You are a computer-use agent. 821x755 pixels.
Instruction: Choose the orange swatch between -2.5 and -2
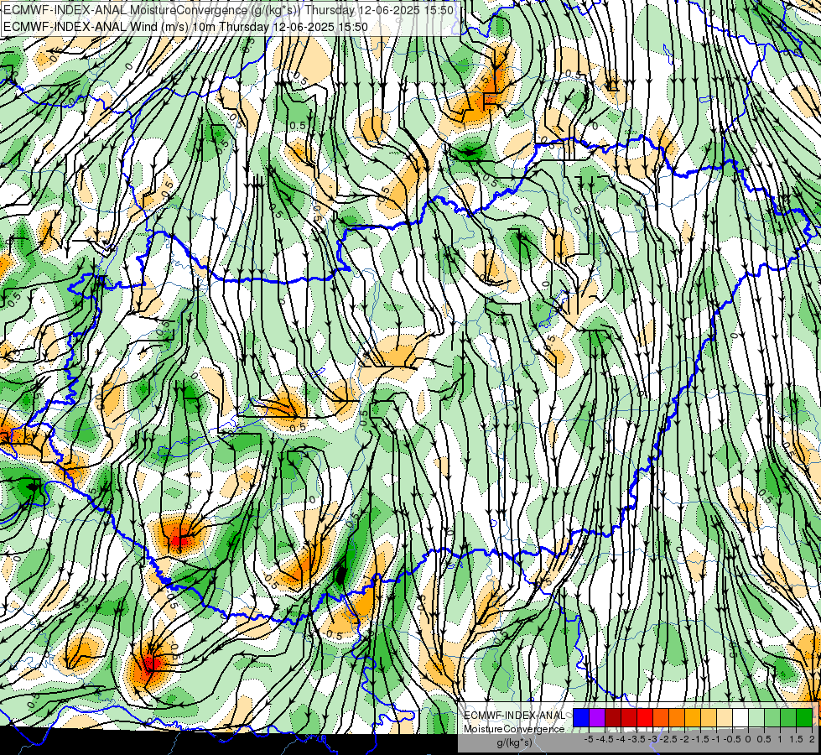point(677,717)
